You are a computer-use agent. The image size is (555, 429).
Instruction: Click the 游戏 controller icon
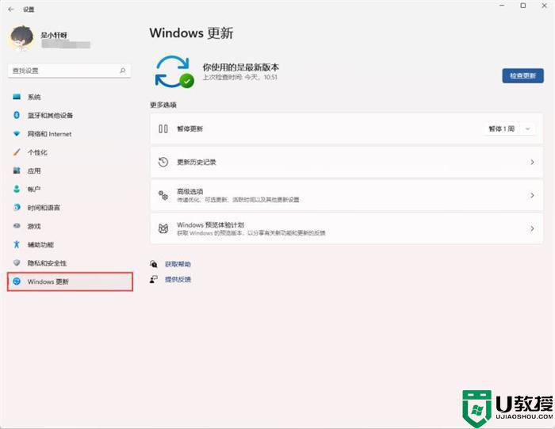point(17,226)
